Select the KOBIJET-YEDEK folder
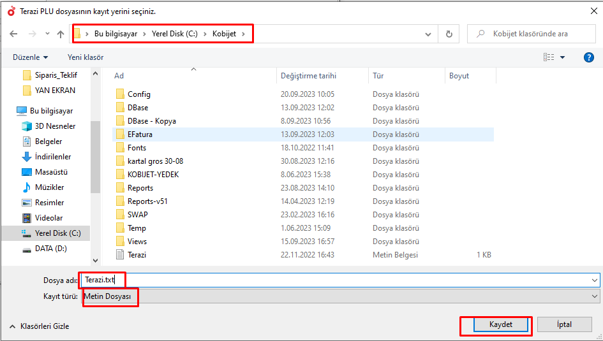 click(x=147, y=175)
